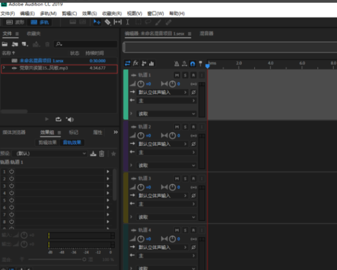Expand 轨道 2 automation lanes arrow
This screenshot has width=337, height=270.
131,165
